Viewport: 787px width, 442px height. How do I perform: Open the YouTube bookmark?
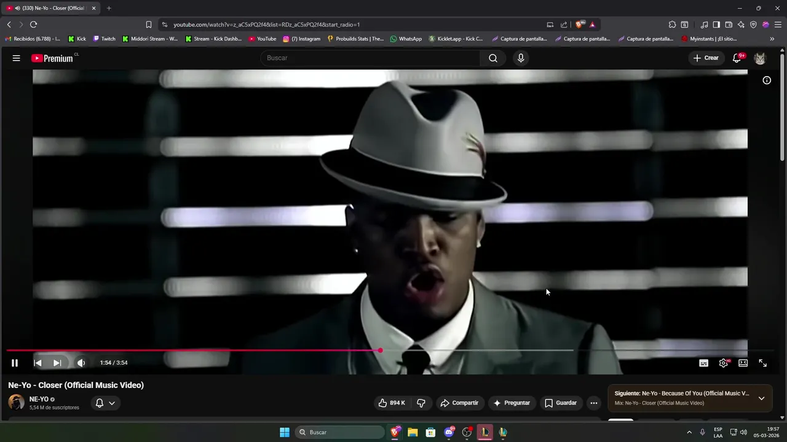(x=263, y=39)
